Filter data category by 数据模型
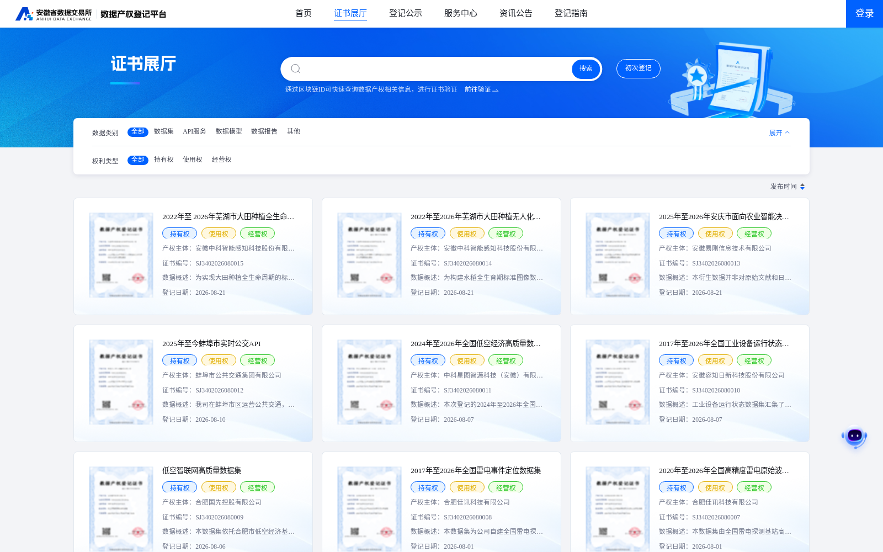The image size is (883, 552). click(x=229, y=131)
